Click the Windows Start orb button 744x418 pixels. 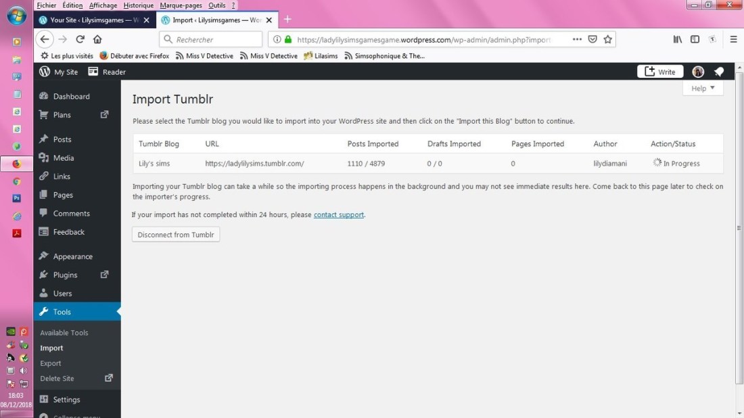(16, 15)
